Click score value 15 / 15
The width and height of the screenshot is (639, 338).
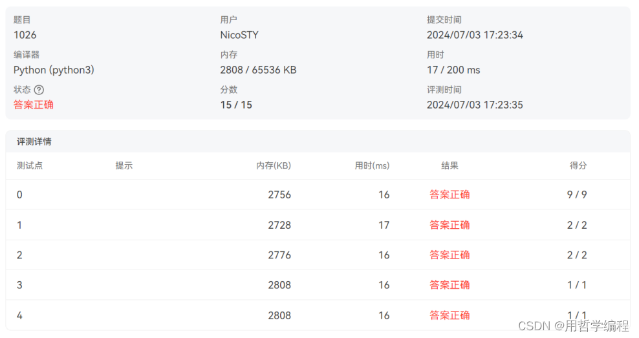click(x=236, y=105)
